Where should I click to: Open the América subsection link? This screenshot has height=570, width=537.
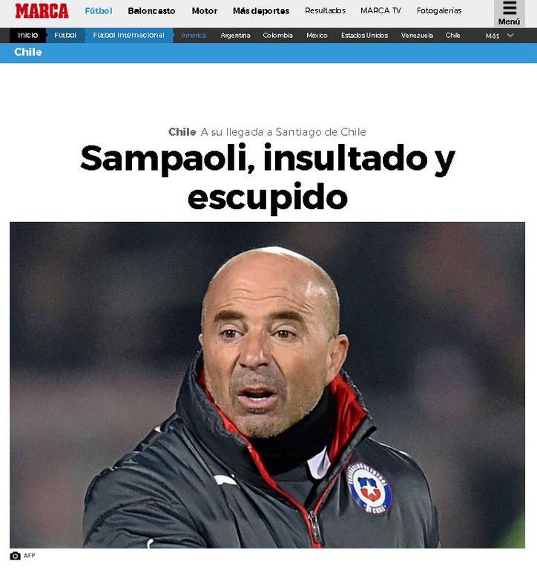tap(194, 36)
